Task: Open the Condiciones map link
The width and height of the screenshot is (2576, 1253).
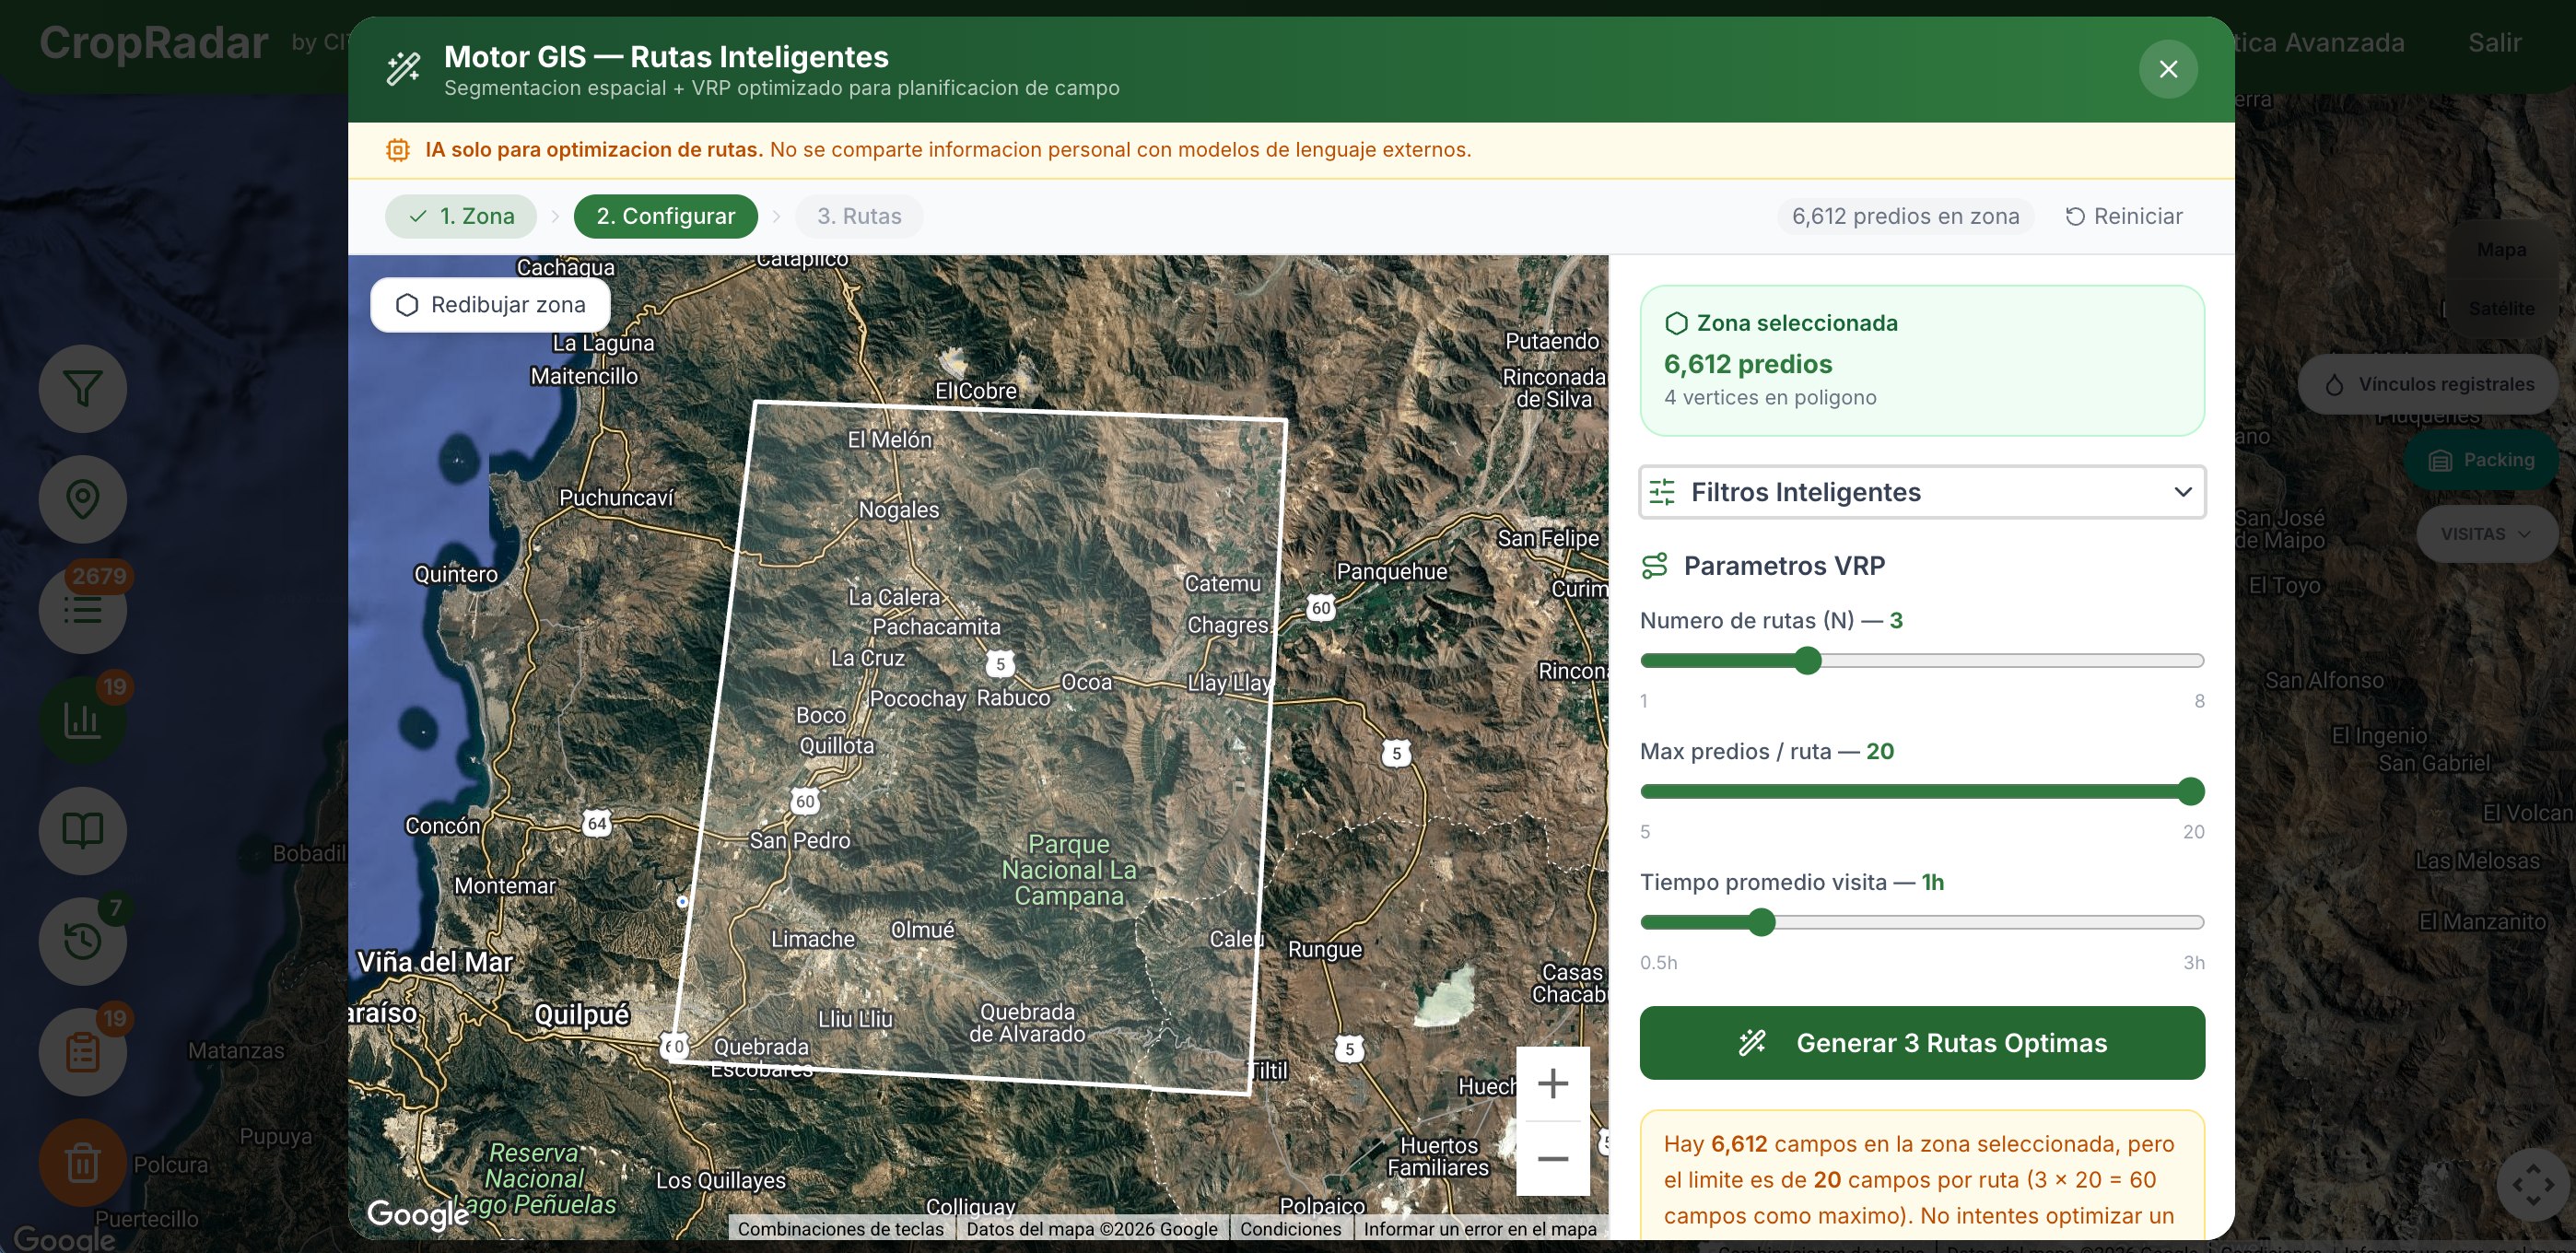Action: 1290,1229
